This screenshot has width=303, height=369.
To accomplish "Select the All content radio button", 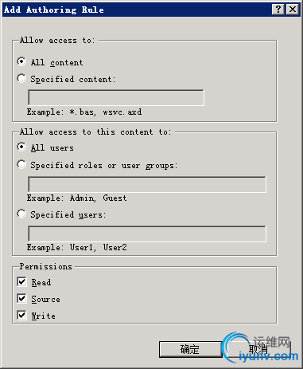I will [x=21, y=61].
